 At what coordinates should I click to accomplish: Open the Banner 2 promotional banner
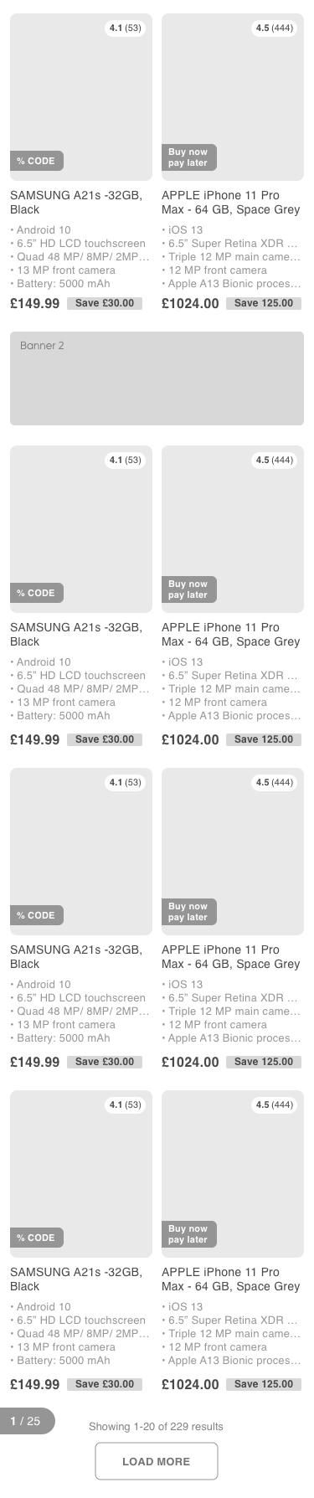coord(157,378)
